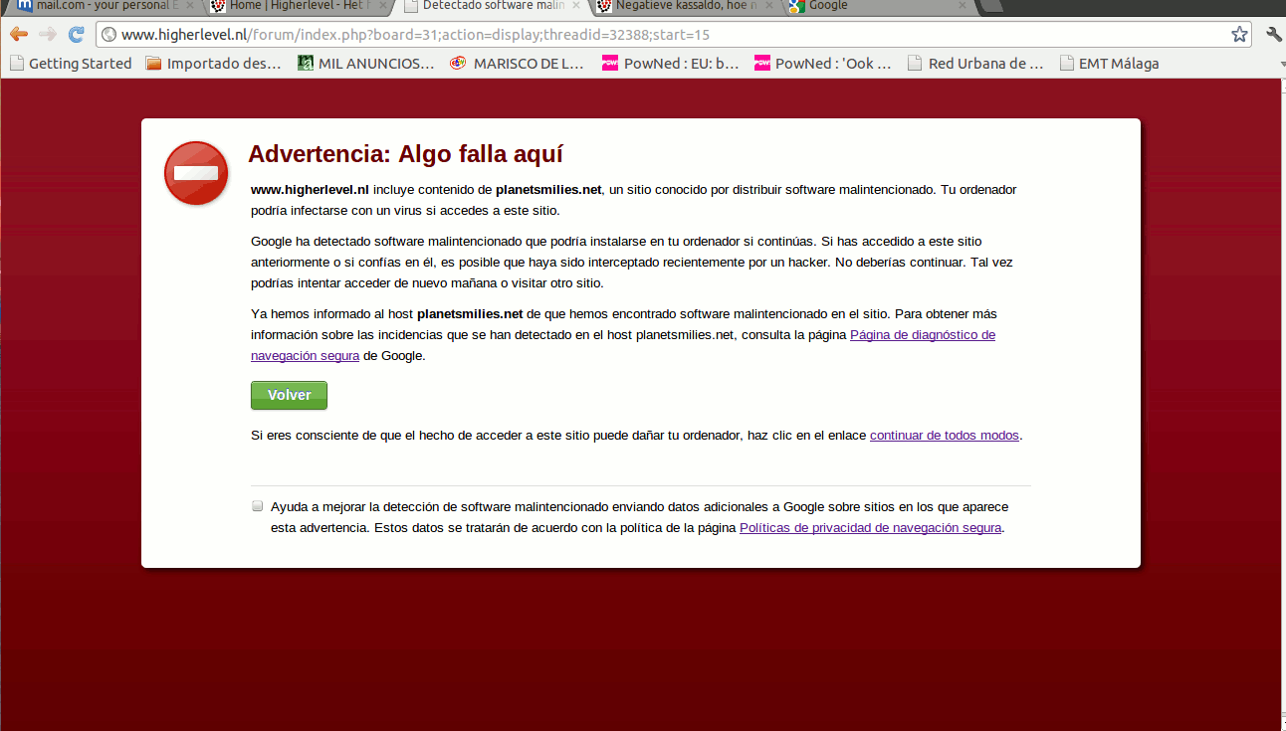
Task: Open the 'Red Urbana de ...' bookmark
Action: (x=975, y=64)
